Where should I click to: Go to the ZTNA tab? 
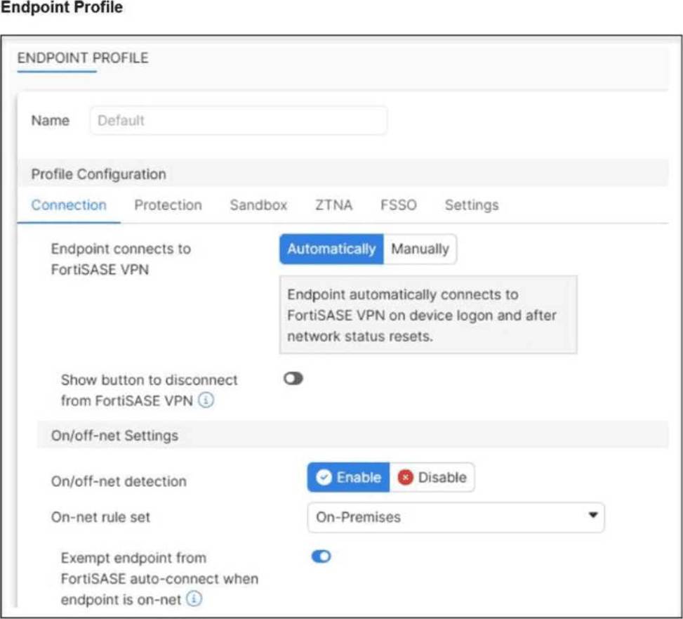[333, 205]
